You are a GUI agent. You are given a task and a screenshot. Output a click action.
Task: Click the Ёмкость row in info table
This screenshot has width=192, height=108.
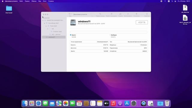click(89, 45)
